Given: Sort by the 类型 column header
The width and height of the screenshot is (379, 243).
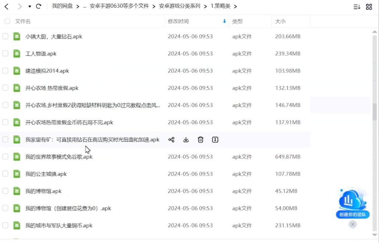Looking at the screenshot, I should pyautogui.click(x=237, y=21).
